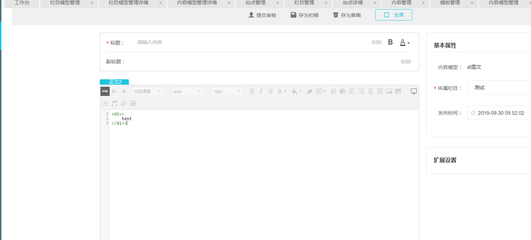This screenshot has height=240, width=531.
Task: Insert attachment paperclip icon
Action: 124,103
